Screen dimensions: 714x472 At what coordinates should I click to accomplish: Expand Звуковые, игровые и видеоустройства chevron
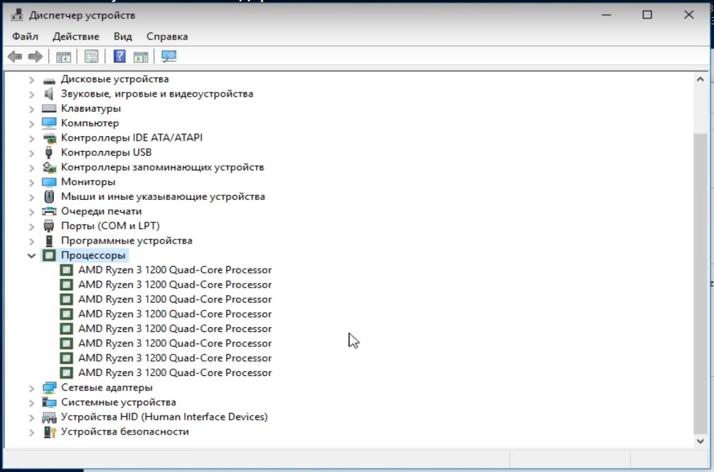pyautogui.click(x=31, y=95)
